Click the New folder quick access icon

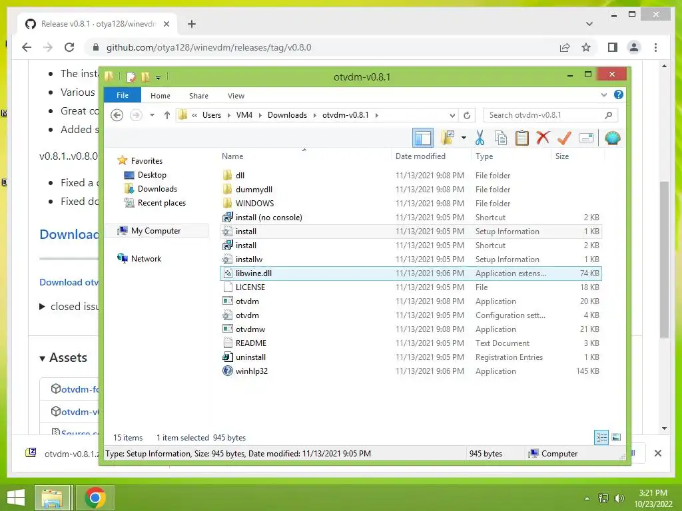(x=145, y=77)
